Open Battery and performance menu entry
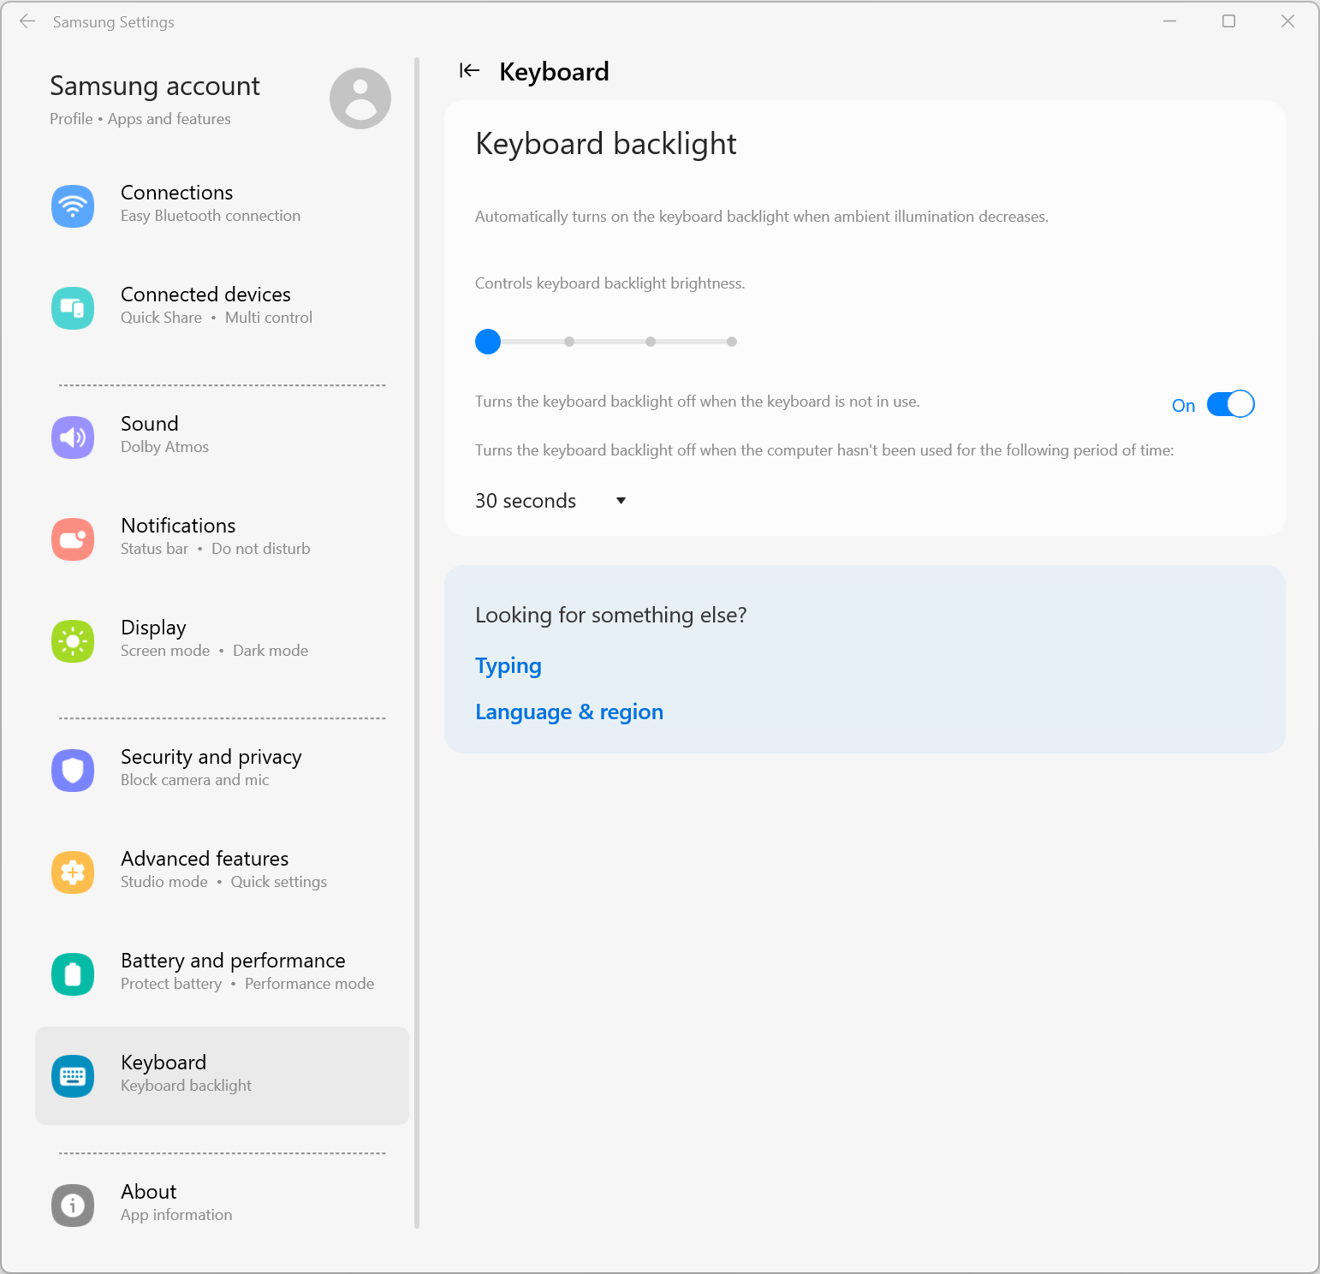 [233, 971]
